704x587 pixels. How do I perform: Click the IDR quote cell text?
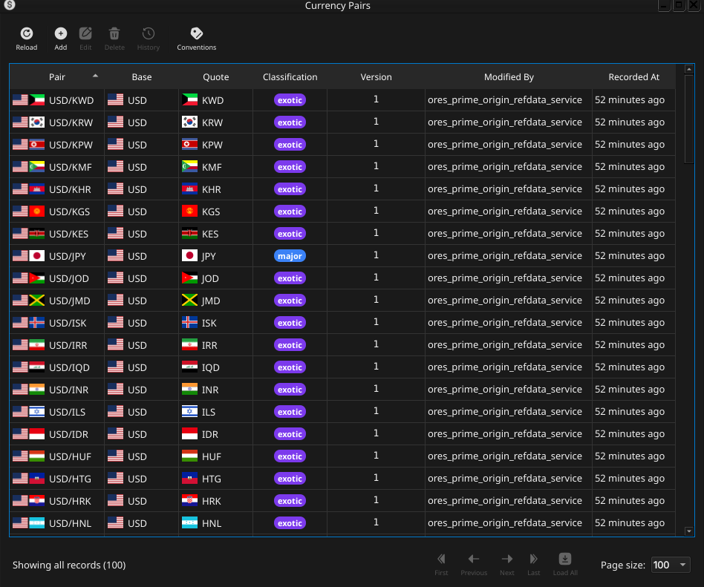pyautogui.click(x=210, y=434)
